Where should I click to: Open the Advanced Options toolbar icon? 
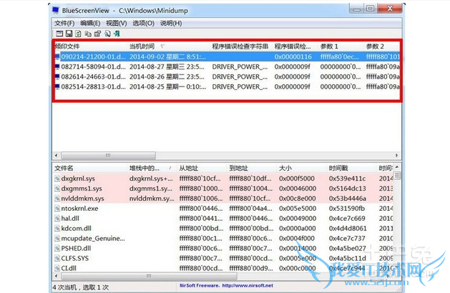pos(59,34)
